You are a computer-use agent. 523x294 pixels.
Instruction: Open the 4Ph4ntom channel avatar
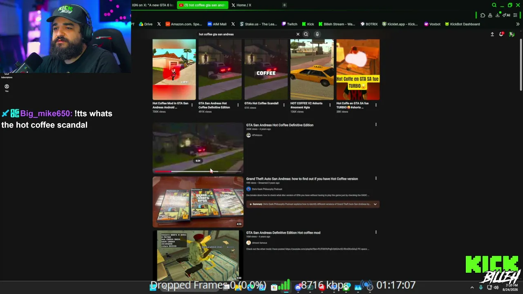coord(248,135)
